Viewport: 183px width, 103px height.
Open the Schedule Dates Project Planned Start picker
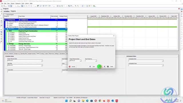42,61
